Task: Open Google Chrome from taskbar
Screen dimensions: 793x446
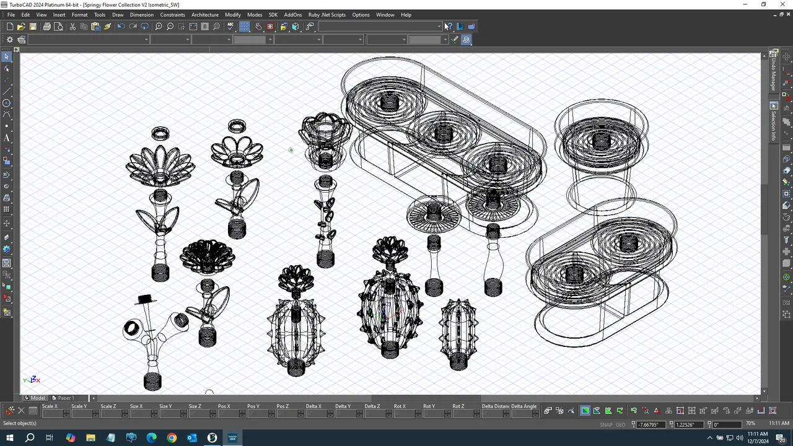Action: pos(172,438)
